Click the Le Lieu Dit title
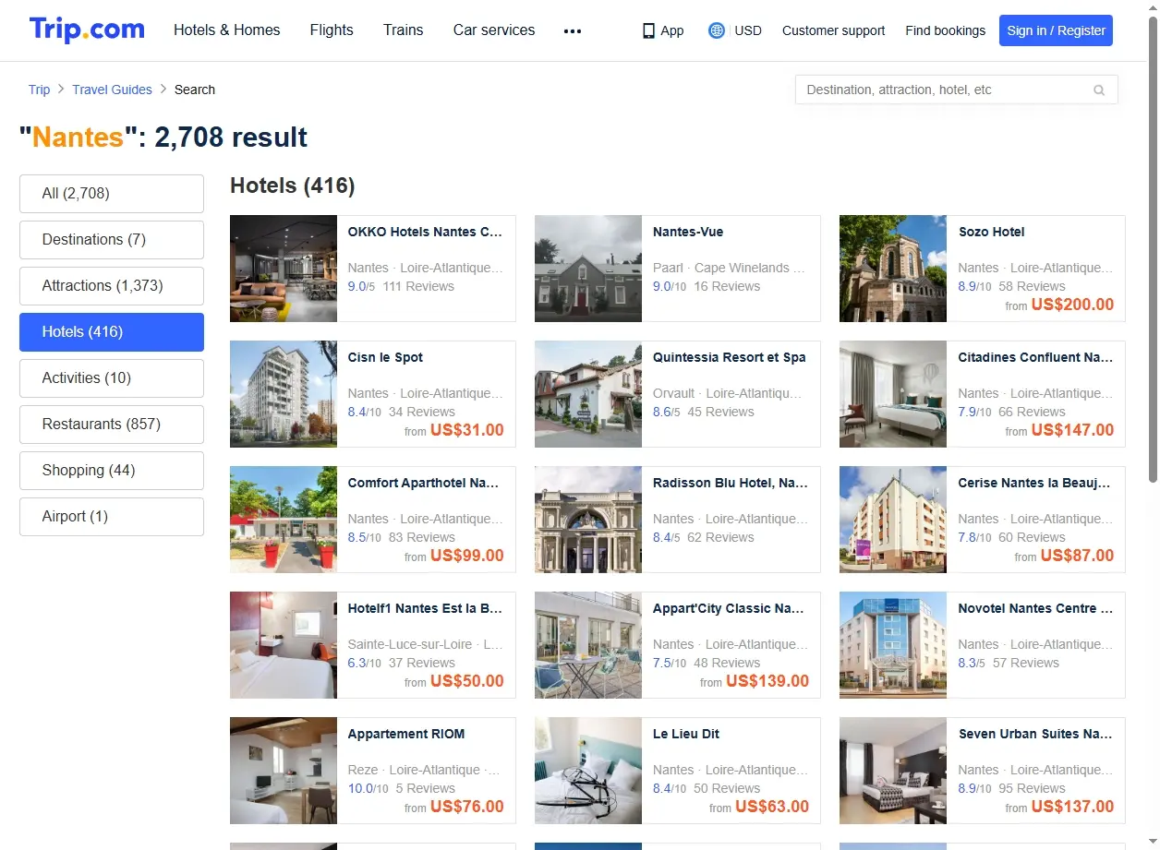The width and height of the screenshot is (1160, 850). (686, 734)
